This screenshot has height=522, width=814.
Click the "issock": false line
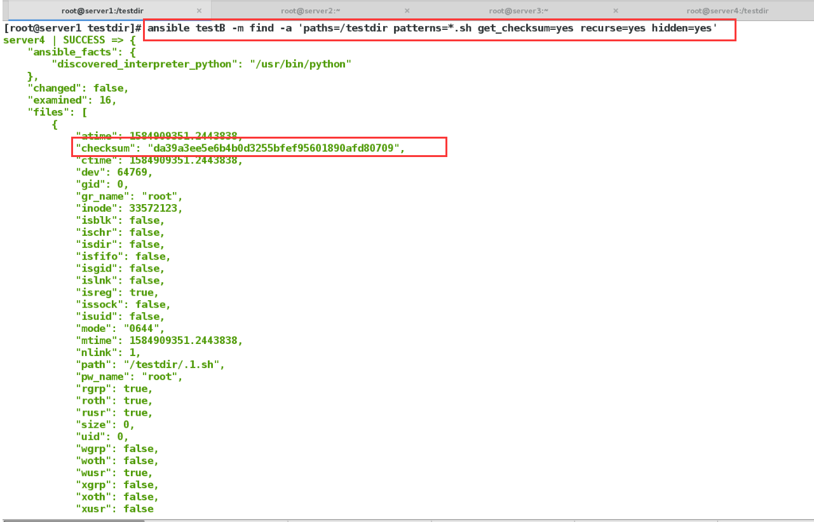[x=123, y=305]
